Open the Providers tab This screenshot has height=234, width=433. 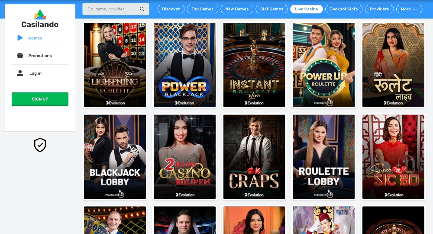[379, 9]
